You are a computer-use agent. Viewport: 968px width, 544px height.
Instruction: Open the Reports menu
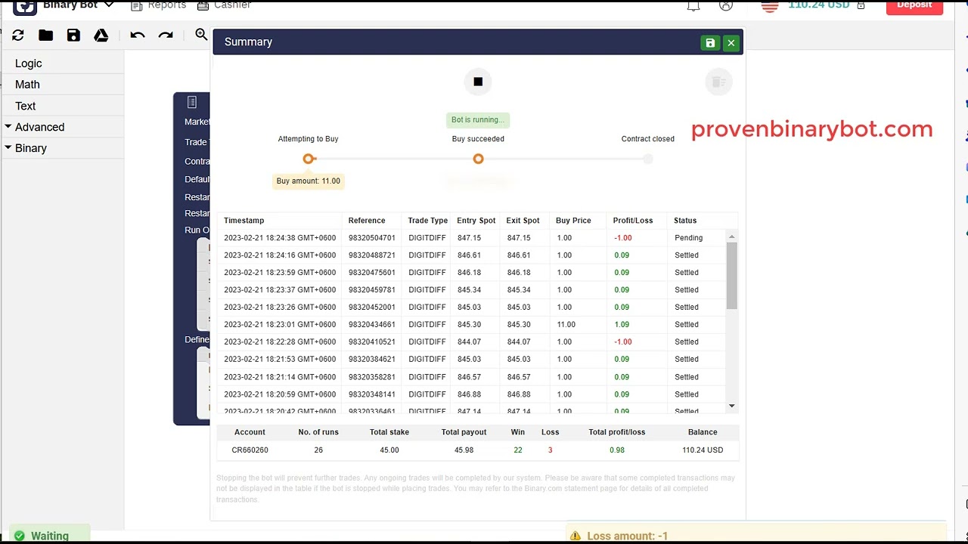(159, 5)
